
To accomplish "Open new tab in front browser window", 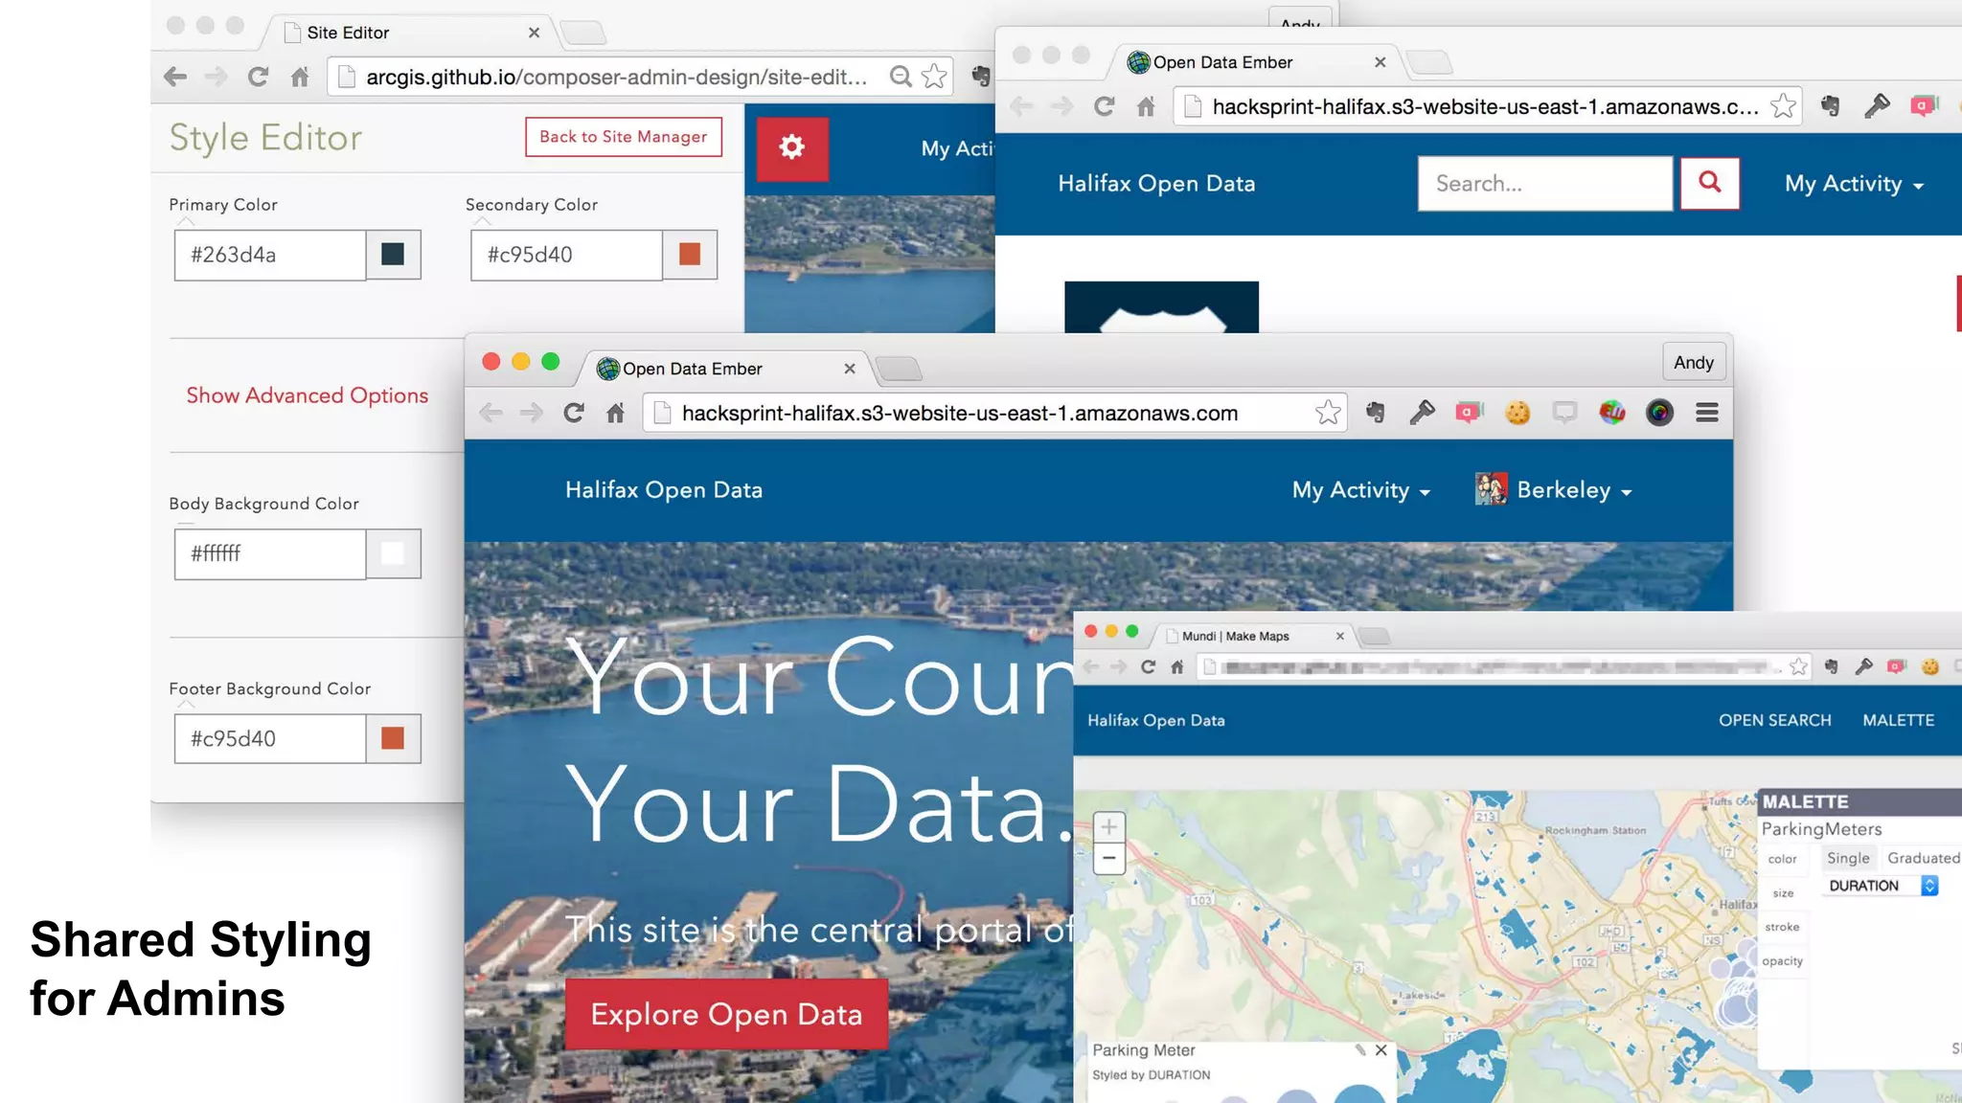I will click(899, 369).
